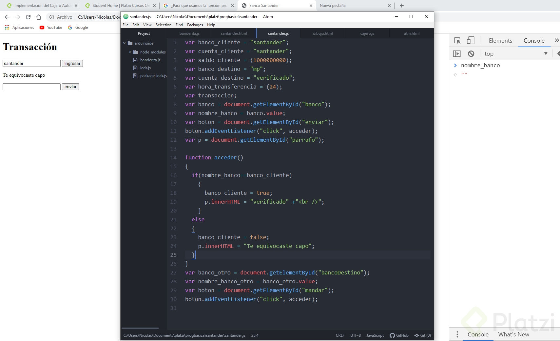Select the DevTools Console tab at top
Image resolution: width=560 pixels, height=341 pixels.
pyautogui.click(x=534, y=41)
